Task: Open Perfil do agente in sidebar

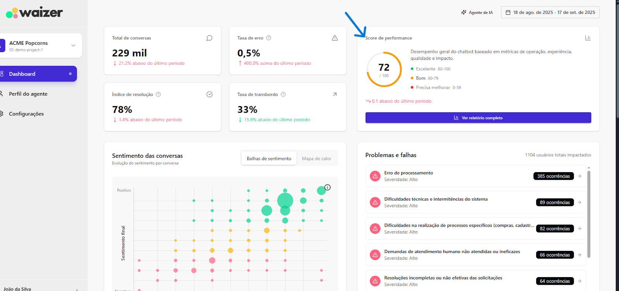Action: coord(28,94)
